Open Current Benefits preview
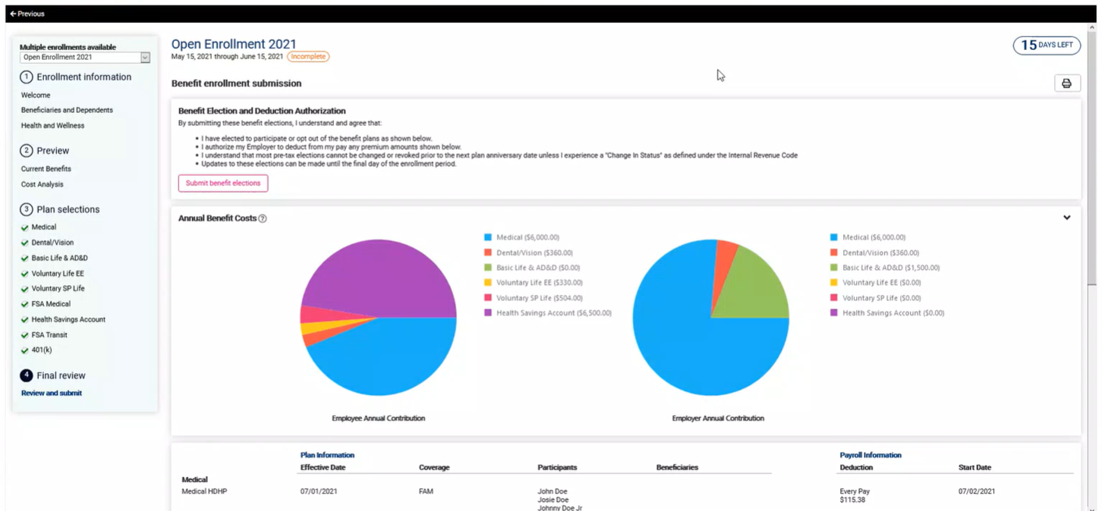This screenshot has width=1102, height=511. (46, 169)
